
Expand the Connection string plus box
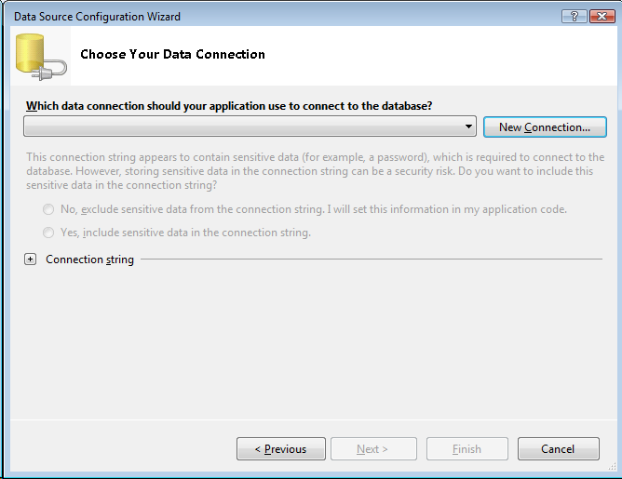point(31,259)
